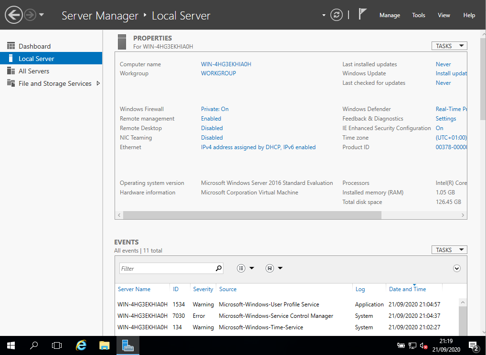Click IE Enhanced Security Configuration 'On'
Image resolution: width=486 pixels, height=355 pixels.
440,128
